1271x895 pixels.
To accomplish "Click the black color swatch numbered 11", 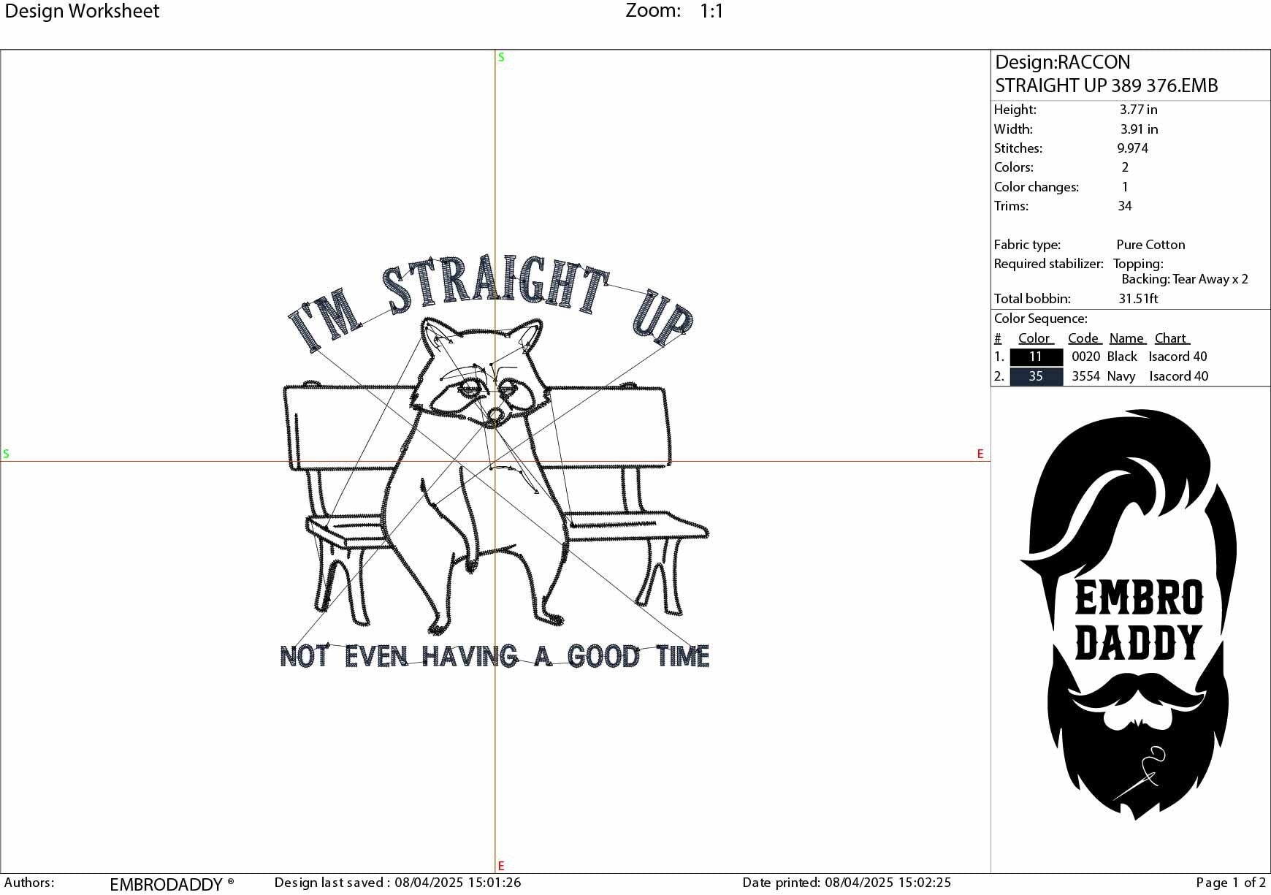I will tap(1036, 357).
